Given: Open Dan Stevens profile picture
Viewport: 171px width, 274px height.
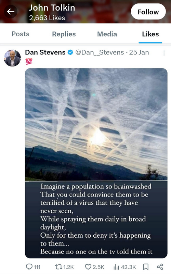Looking at the screenshot, I should pyautogui.click(x=12, y=58).
